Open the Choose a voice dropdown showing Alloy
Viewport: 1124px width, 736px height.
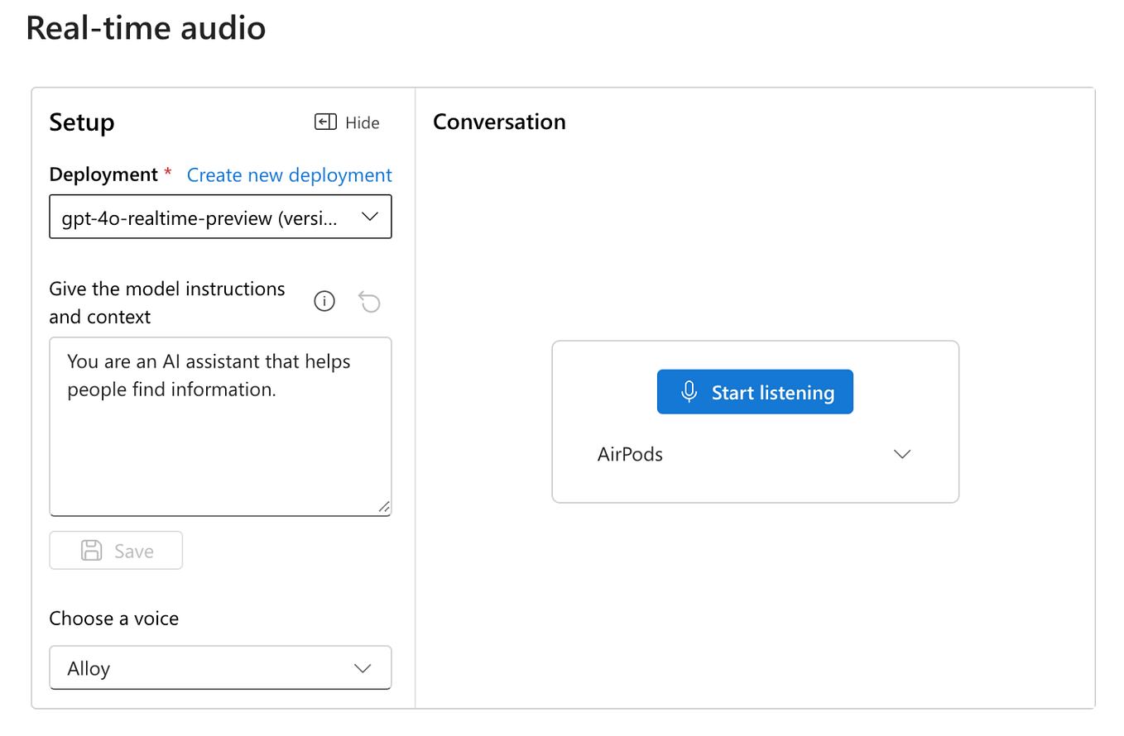220,667
